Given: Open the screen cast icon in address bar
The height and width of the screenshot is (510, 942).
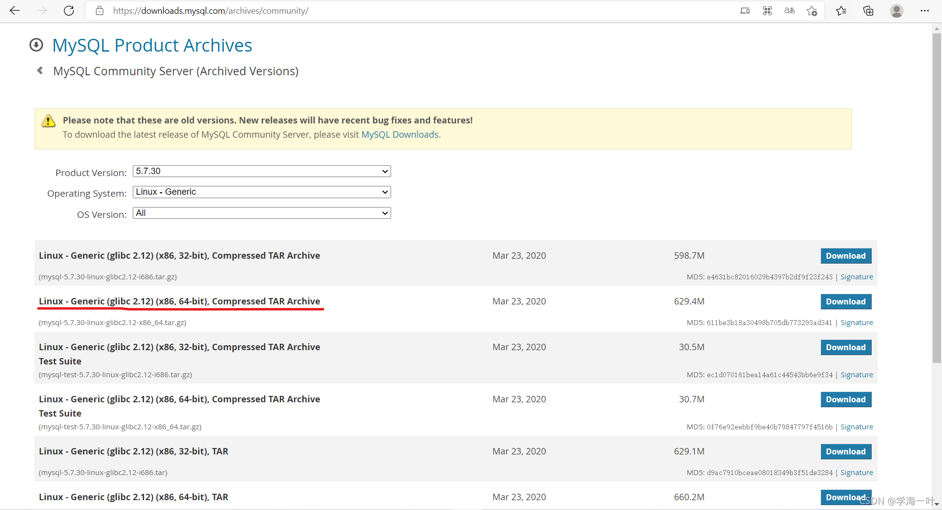Looking at the screenshot, I should coord(745,10).
